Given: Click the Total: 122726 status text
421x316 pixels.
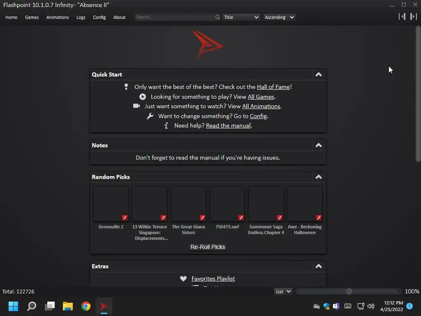Looking at the screenshot, I should click(18, 292).
